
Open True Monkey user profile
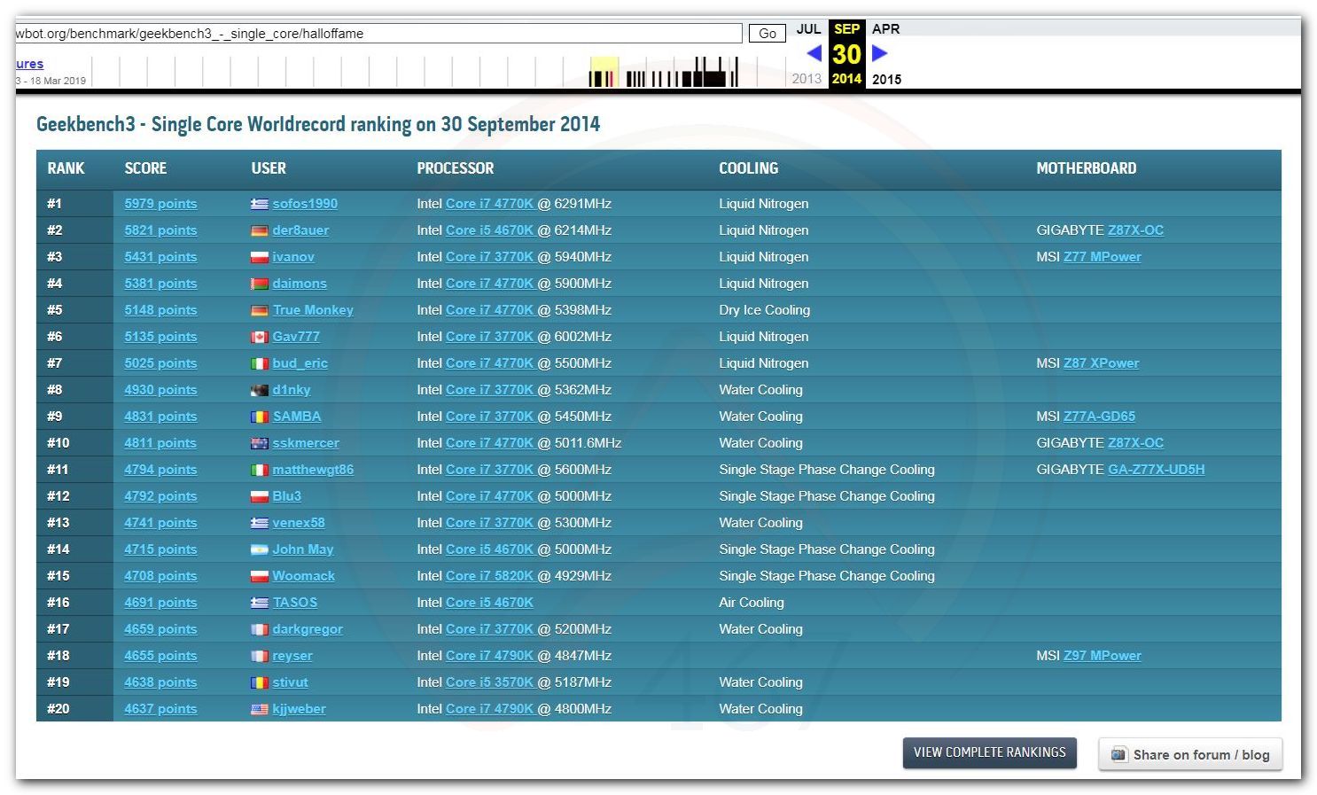[313, 310]
